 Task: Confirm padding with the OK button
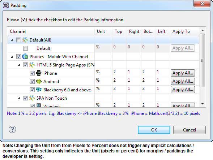tap(154, 130)
